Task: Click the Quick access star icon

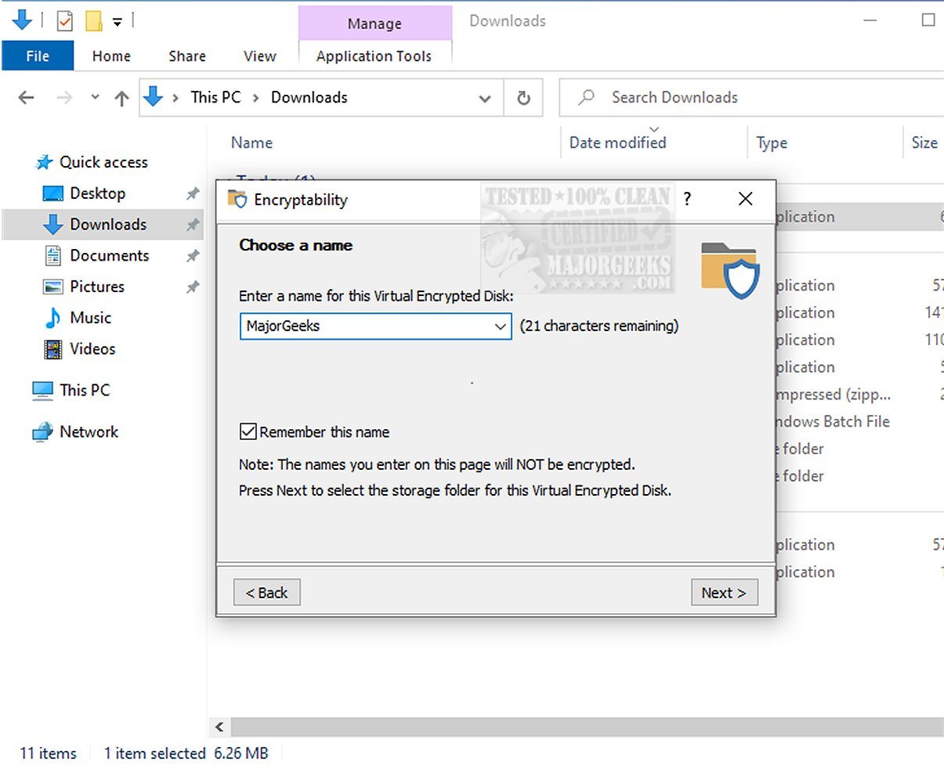Action: (x=42, y=163)
